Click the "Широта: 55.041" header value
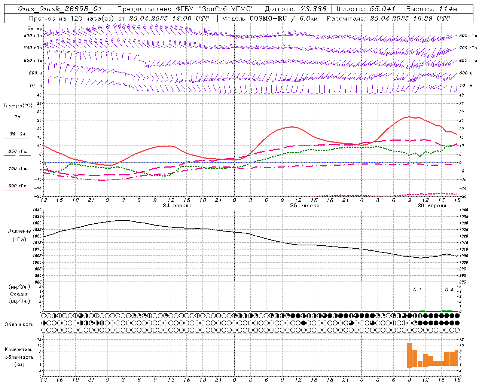479x383 pixels. pos(366,9)
